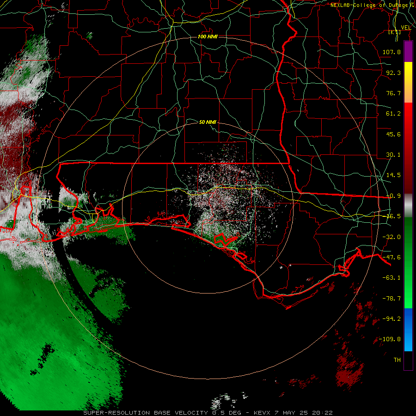Click the 14.5 velocity legend value
The height and width of the screenshot is (416, 416).
(x=393, y=175)
